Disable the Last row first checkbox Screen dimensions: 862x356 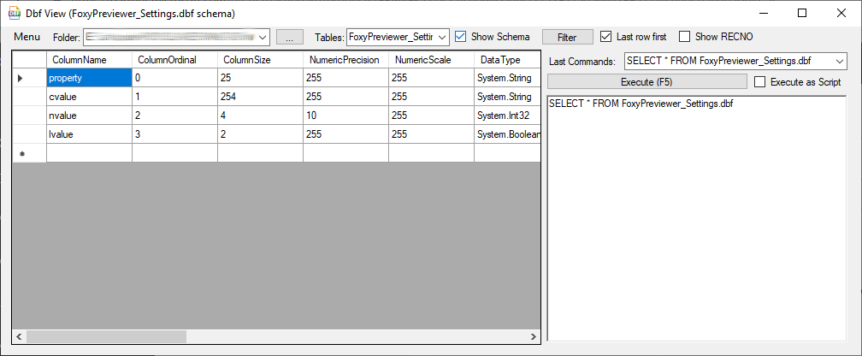tap(605, 37)
